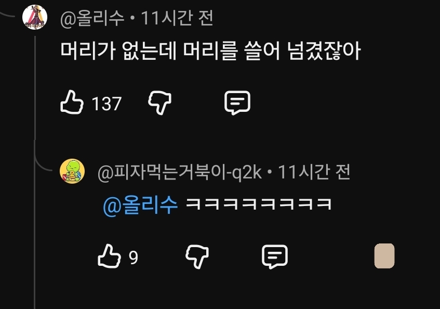This screenshot has height=309, width=440.
Task: Open the turtle avatar of 피자먹는거북이-q2k
Action: coord(72,171)
